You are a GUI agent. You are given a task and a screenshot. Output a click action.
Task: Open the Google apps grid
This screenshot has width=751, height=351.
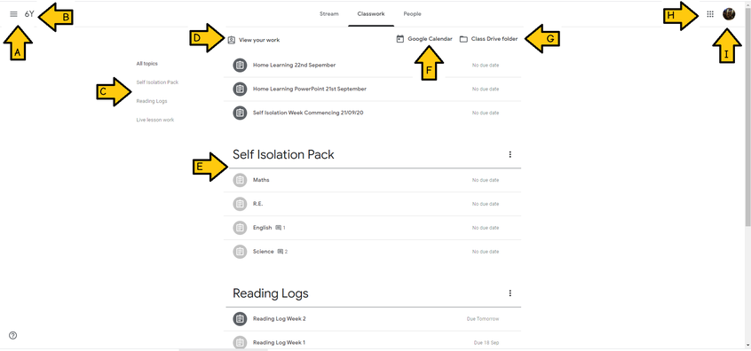point(710,14)
